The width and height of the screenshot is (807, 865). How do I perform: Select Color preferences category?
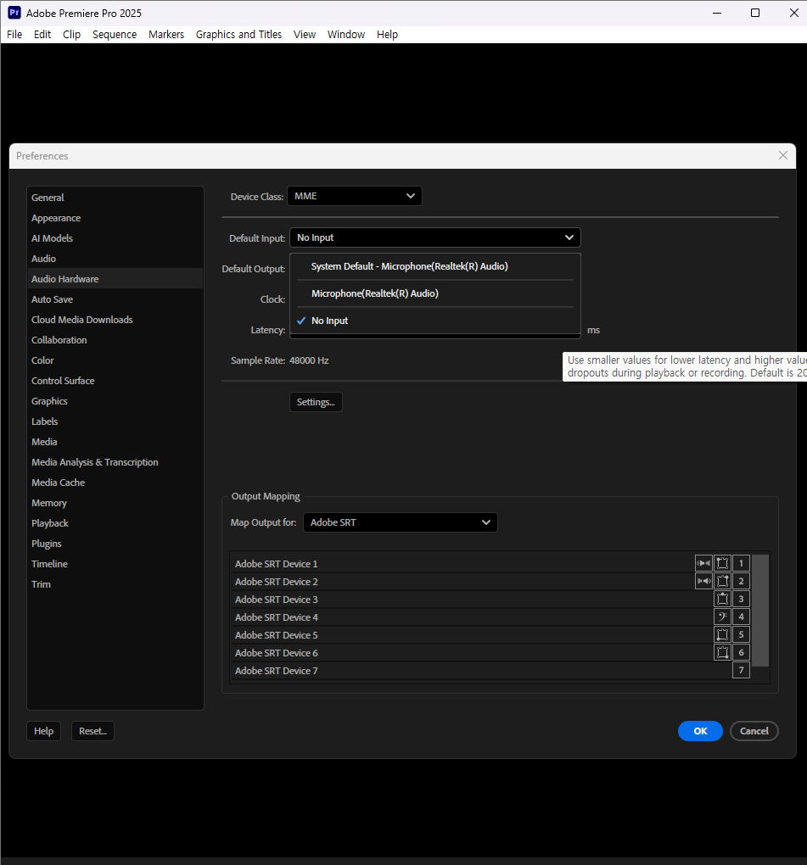click(115, 360)
